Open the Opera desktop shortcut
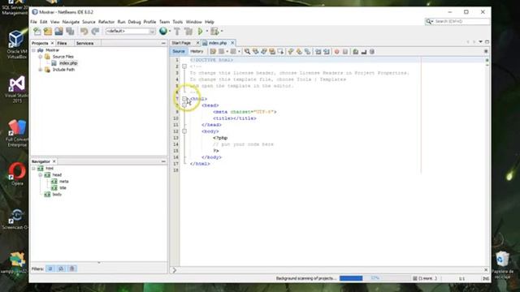 17,174
